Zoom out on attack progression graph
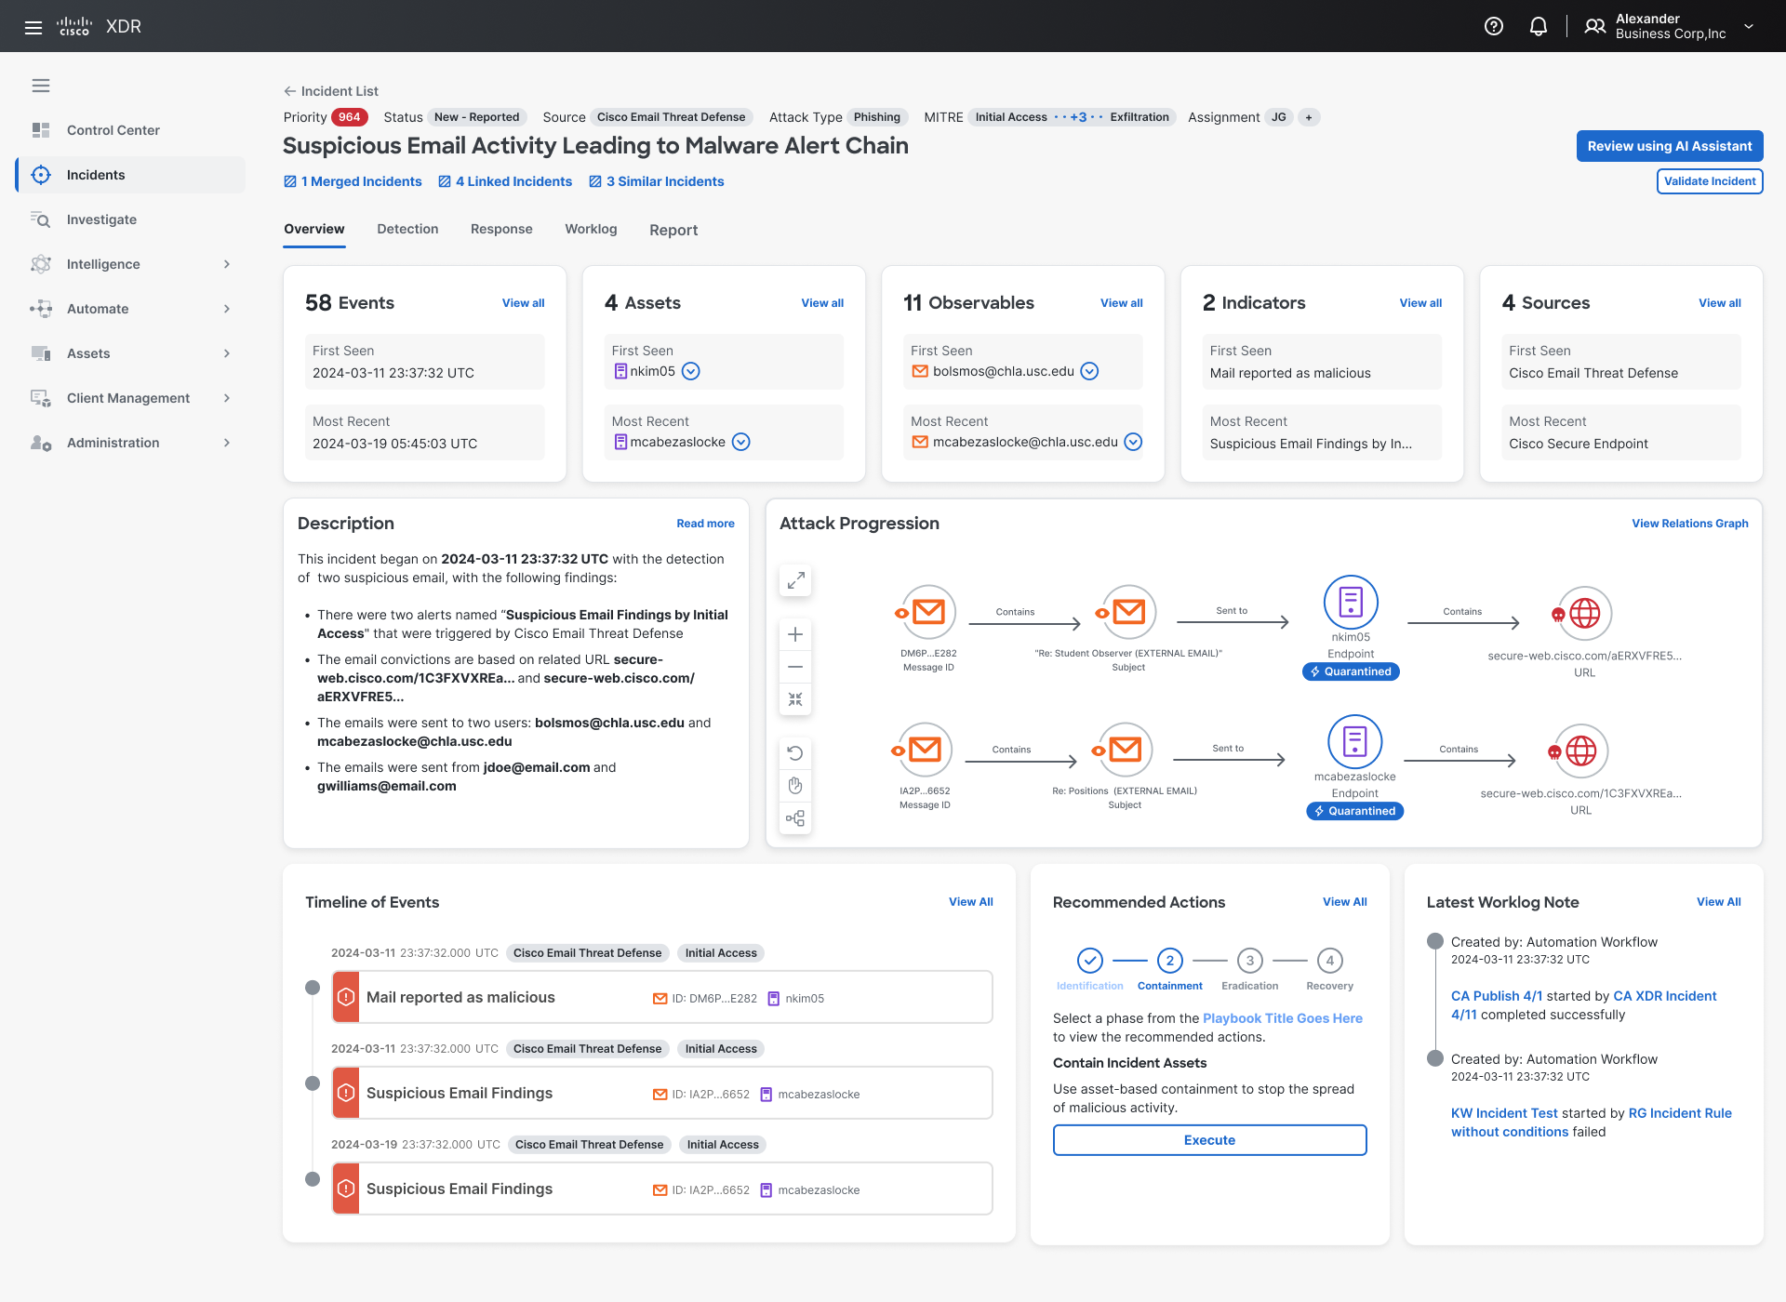 pyautogui.click(x=795, y=667)
